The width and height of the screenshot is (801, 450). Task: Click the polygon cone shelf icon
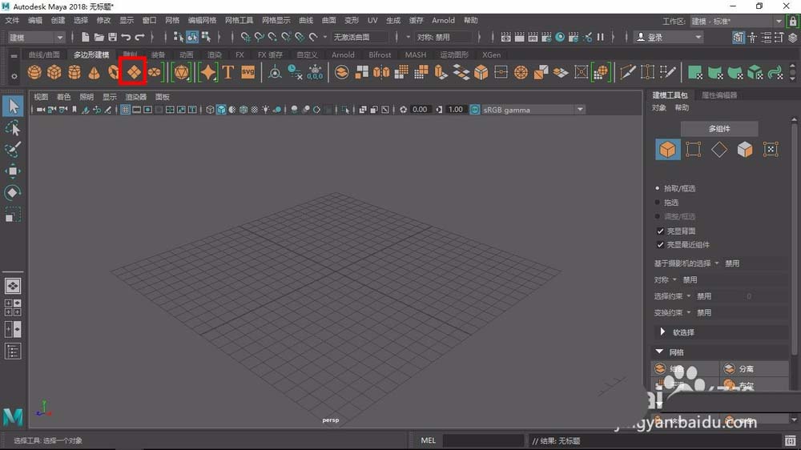coord(95,73)
